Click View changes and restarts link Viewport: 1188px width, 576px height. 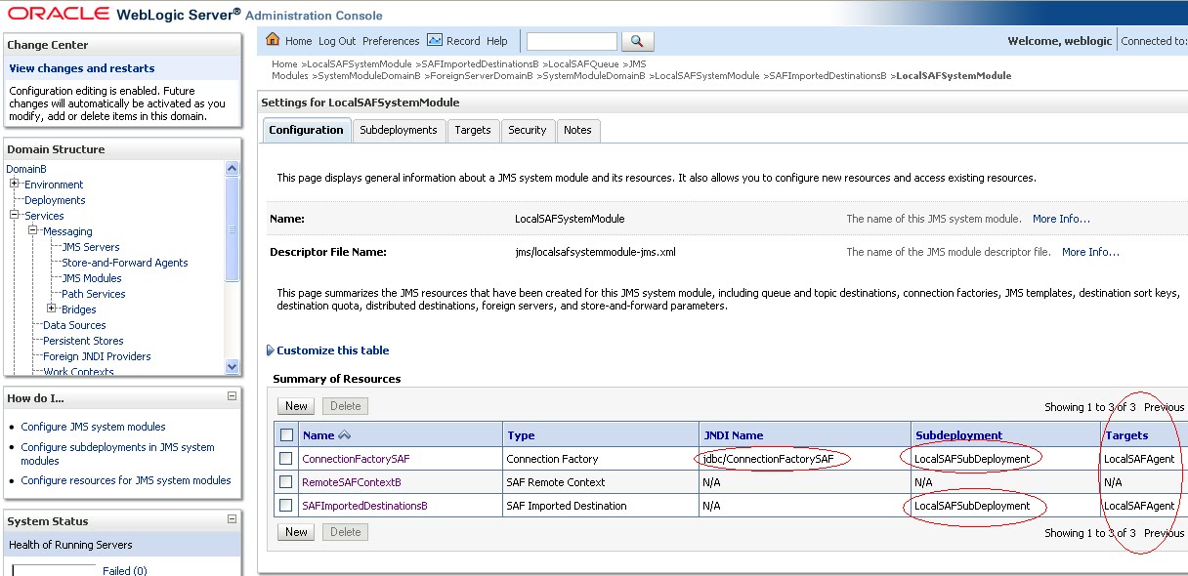pos(82,68)
